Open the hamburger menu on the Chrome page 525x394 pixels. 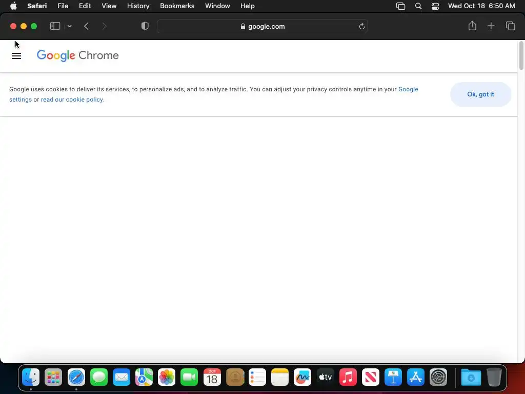[x=16, y=56]
